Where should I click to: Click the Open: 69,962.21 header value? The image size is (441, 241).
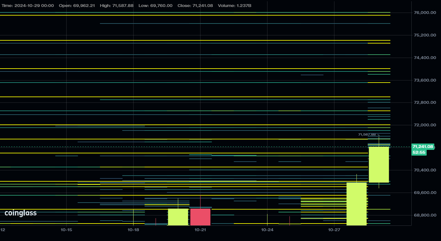(x=77, y=6)
